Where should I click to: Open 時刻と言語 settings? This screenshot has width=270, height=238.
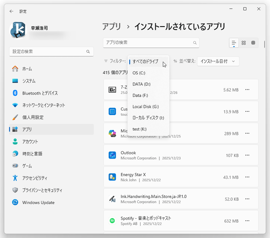(51, 154)
